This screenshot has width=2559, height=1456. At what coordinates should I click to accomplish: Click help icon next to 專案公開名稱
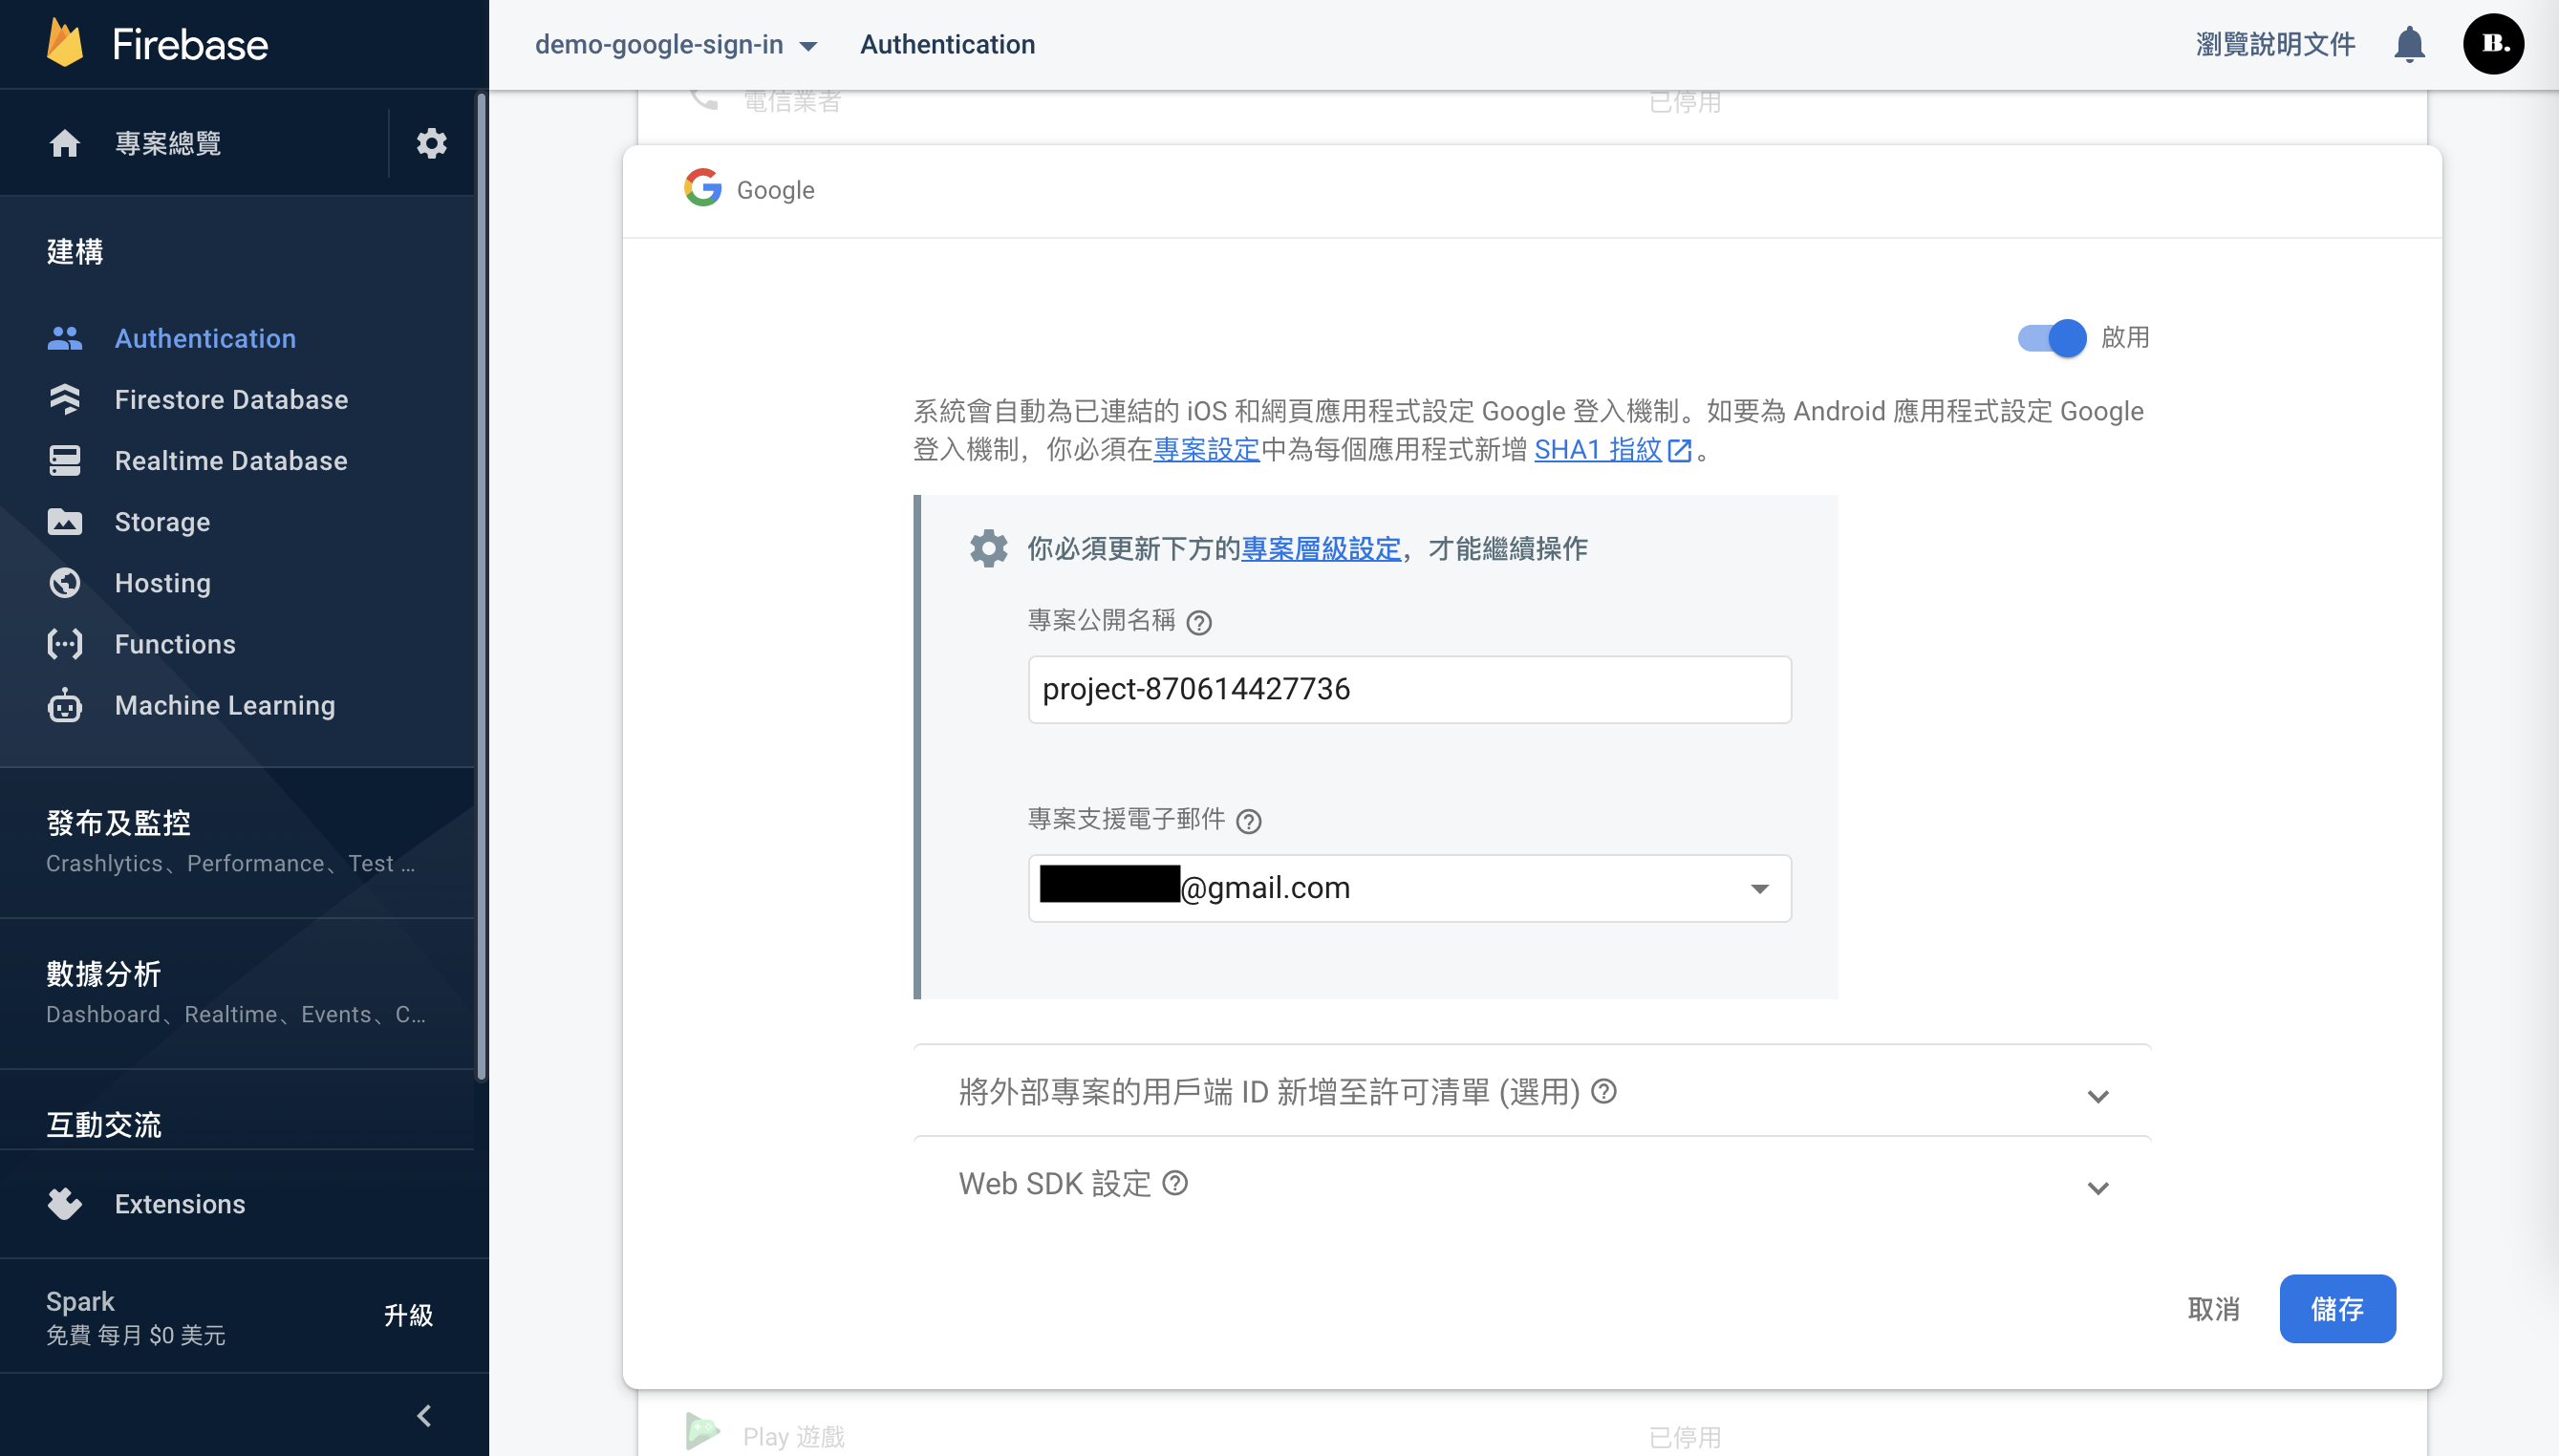coord(1199,622)
